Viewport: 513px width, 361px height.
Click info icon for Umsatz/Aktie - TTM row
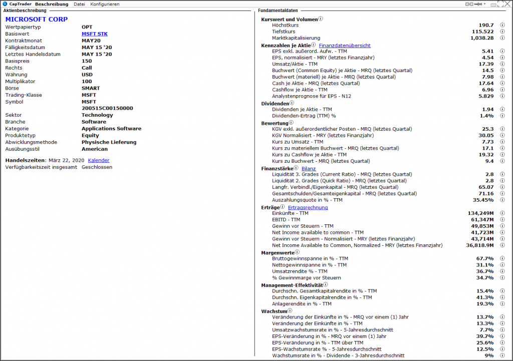click(x=502, y=64)
